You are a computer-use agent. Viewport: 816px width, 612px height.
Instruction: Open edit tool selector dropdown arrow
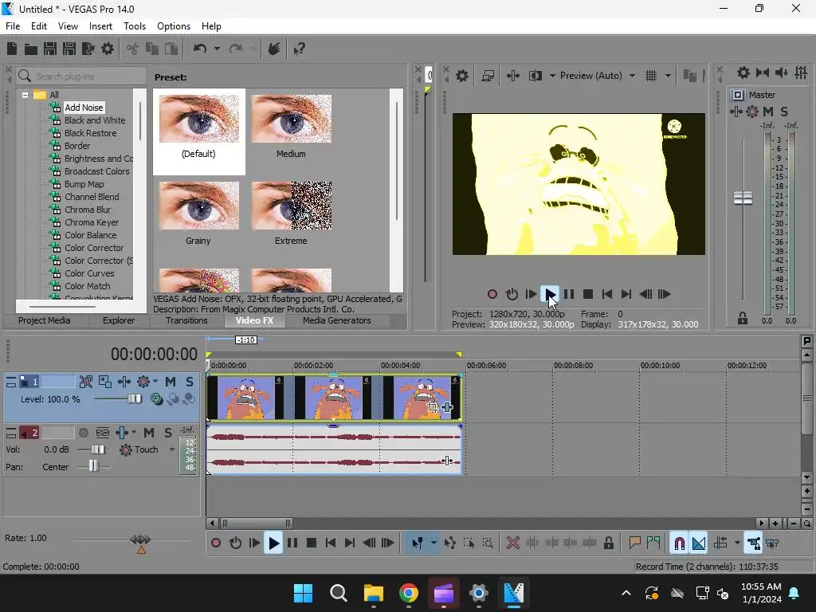[433, 543]
